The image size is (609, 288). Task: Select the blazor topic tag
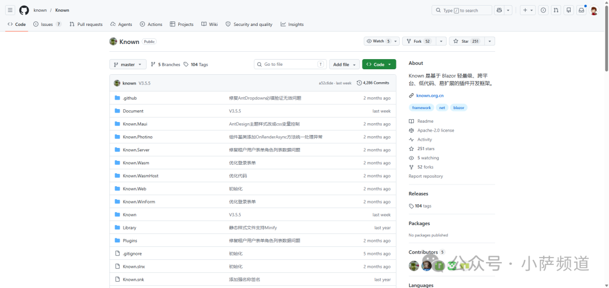pos(458,108)
